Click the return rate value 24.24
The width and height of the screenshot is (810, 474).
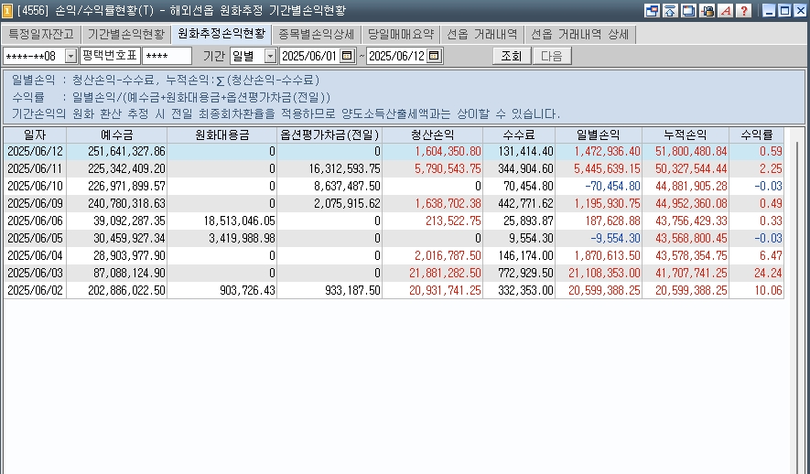[x=768, y=273]
